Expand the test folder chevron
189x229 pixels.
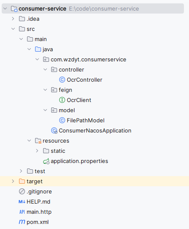(x=21, y=171)
